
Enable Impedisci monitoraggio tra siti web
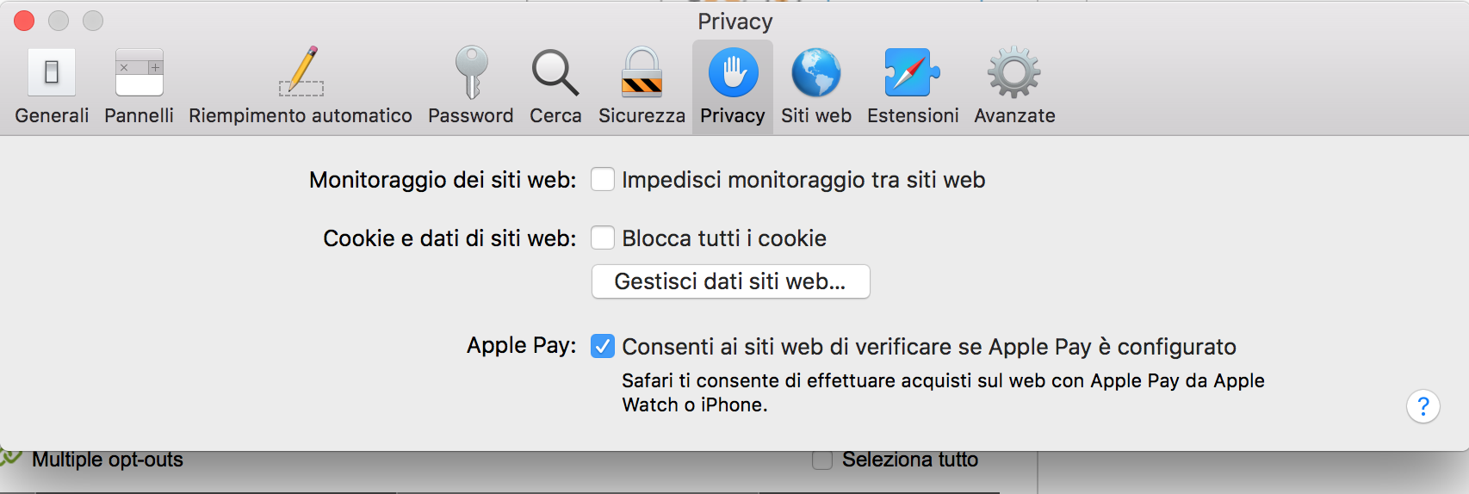click(603, 179)
